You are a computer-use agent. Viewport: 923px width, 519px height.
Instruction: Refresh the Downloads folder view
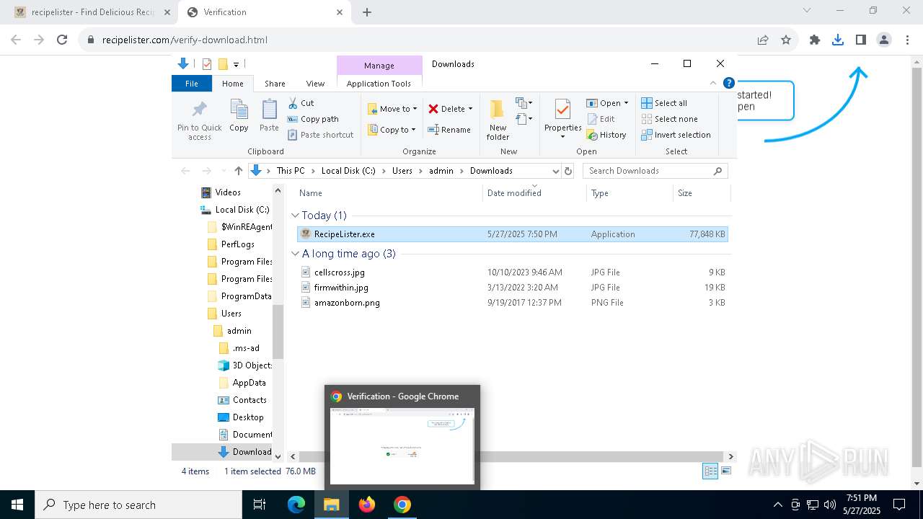click(568, 171)
